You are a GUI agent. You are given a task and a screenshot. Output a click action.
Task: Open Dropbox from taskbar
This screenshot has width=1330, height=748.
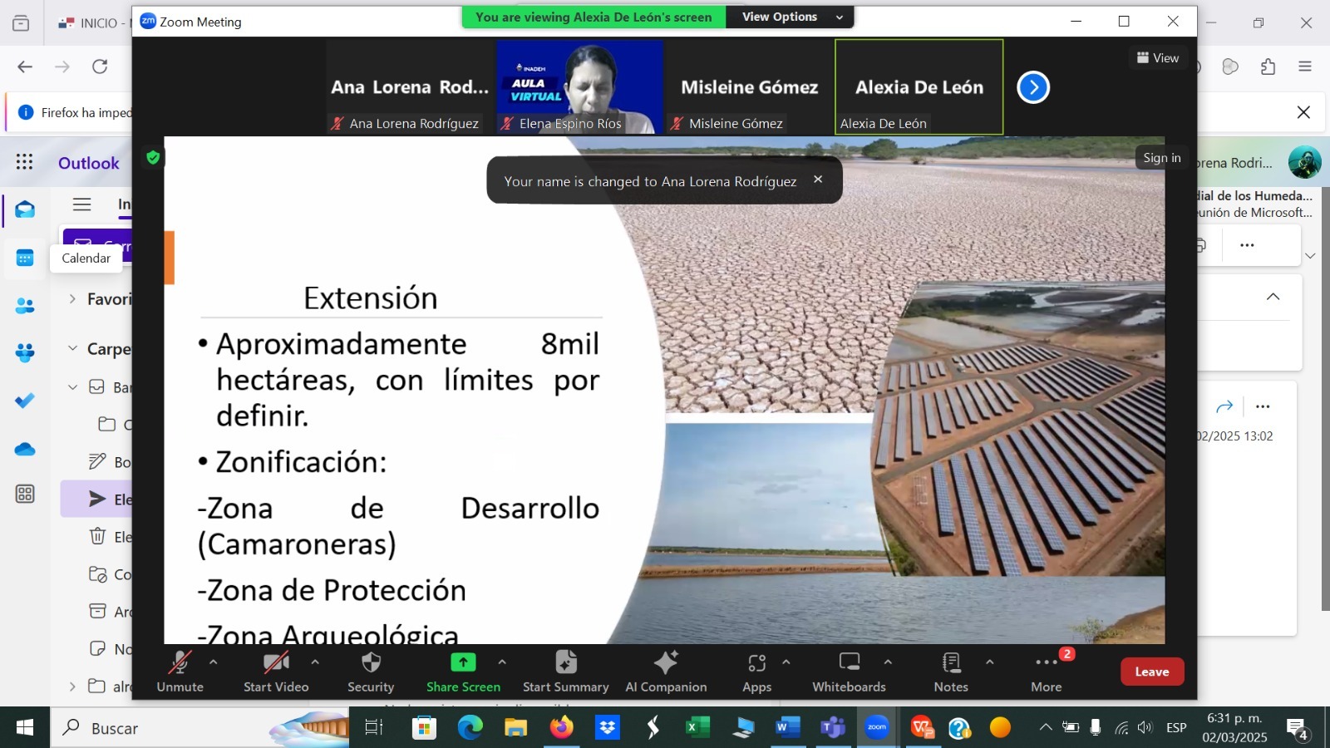[607, 728]
